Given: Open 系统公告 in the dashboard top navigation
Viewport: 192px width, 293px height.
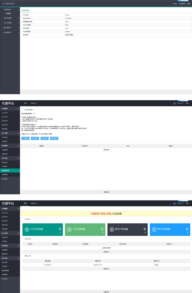Looking at the screenshot, I should pos(33,203).
